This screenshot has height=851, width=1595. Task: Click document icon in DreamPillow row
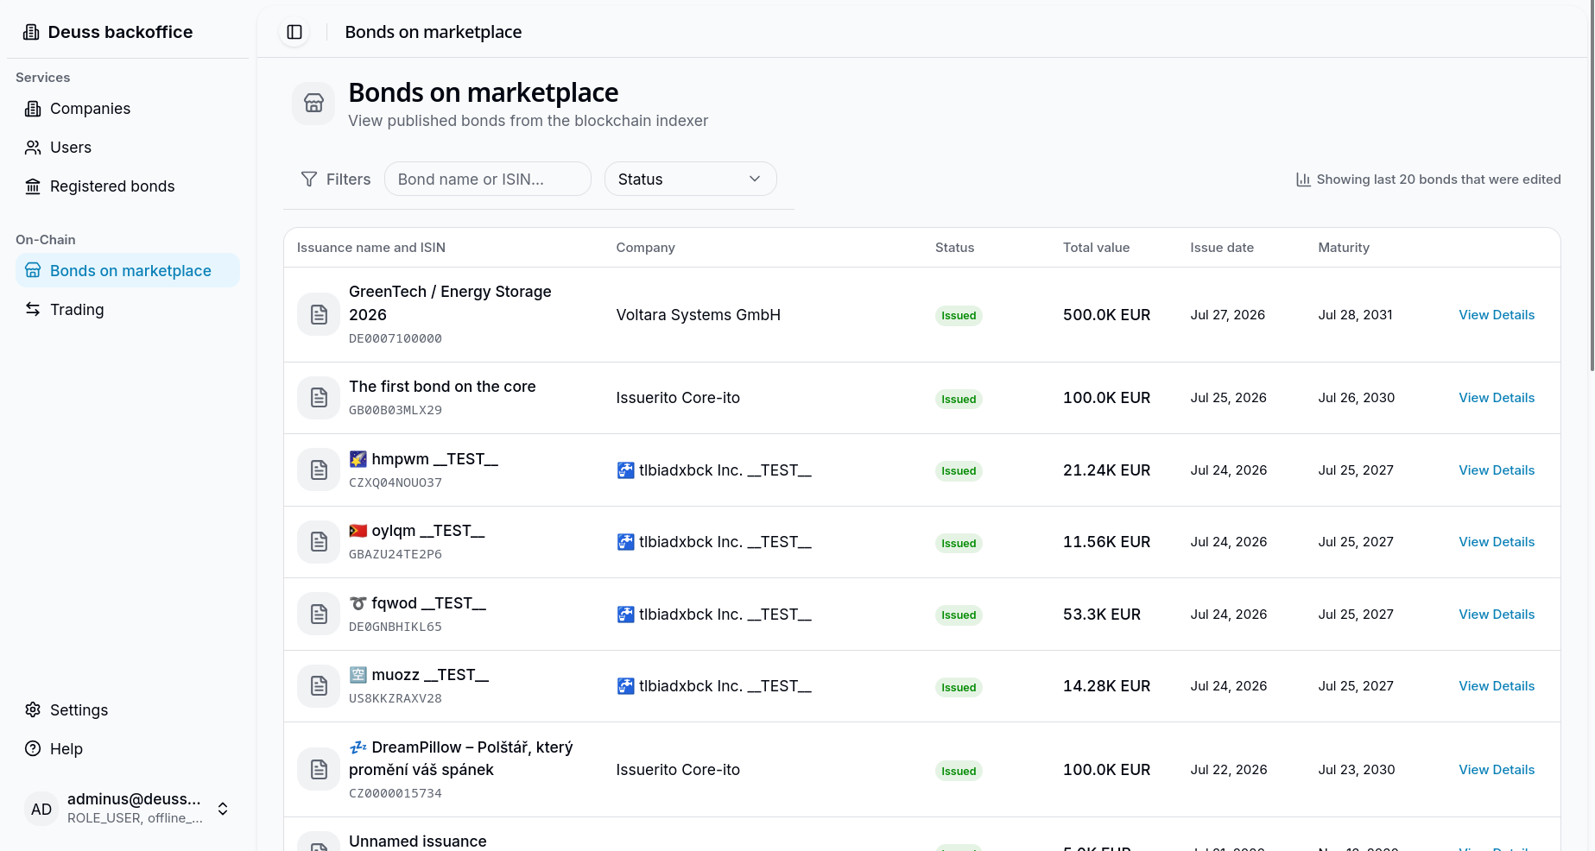point(319,769)
